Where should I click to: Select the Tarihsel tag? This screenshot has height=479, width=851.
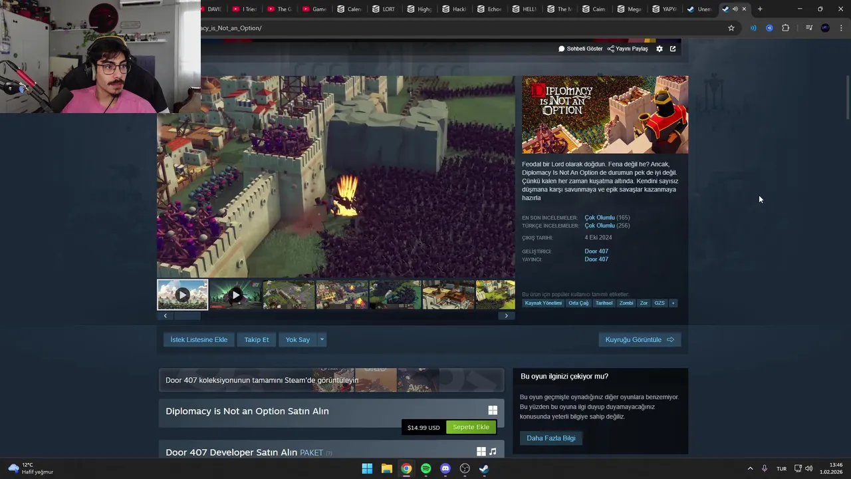pos(604,303)
